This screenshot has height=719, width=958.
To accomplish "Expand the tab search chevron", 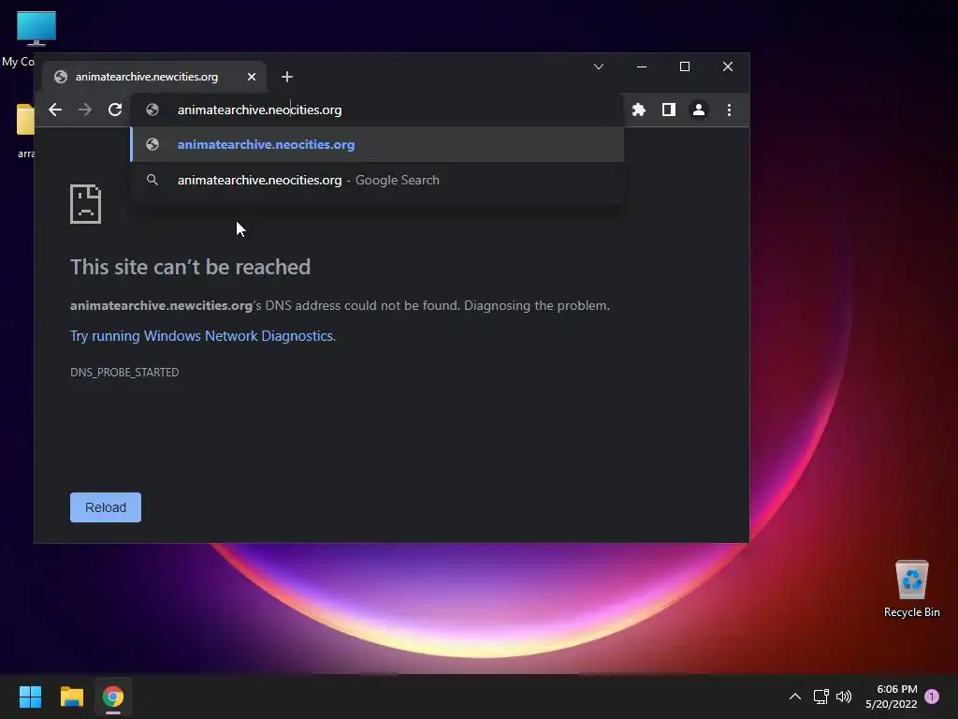I will click(599, 66).
